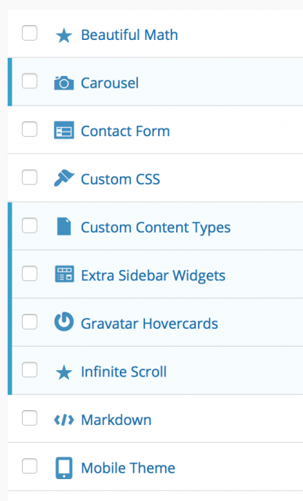This screenshot has height=501, width=303.
Task: Click the phone icon for Mobile Theme
Action: 64,468
